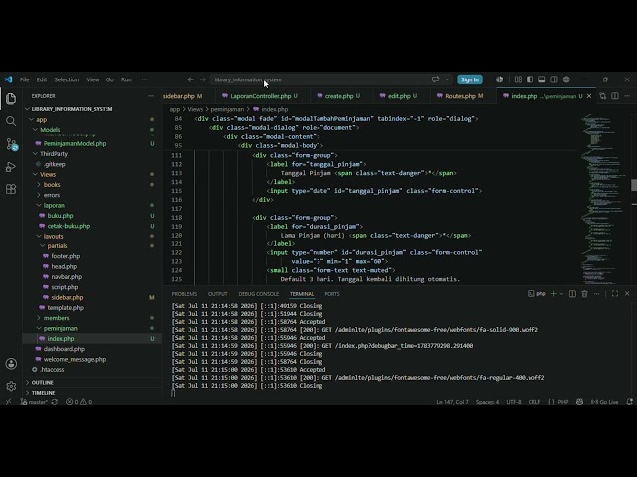
Task: Expand the OUTLINE section
Action: point(42,382)
